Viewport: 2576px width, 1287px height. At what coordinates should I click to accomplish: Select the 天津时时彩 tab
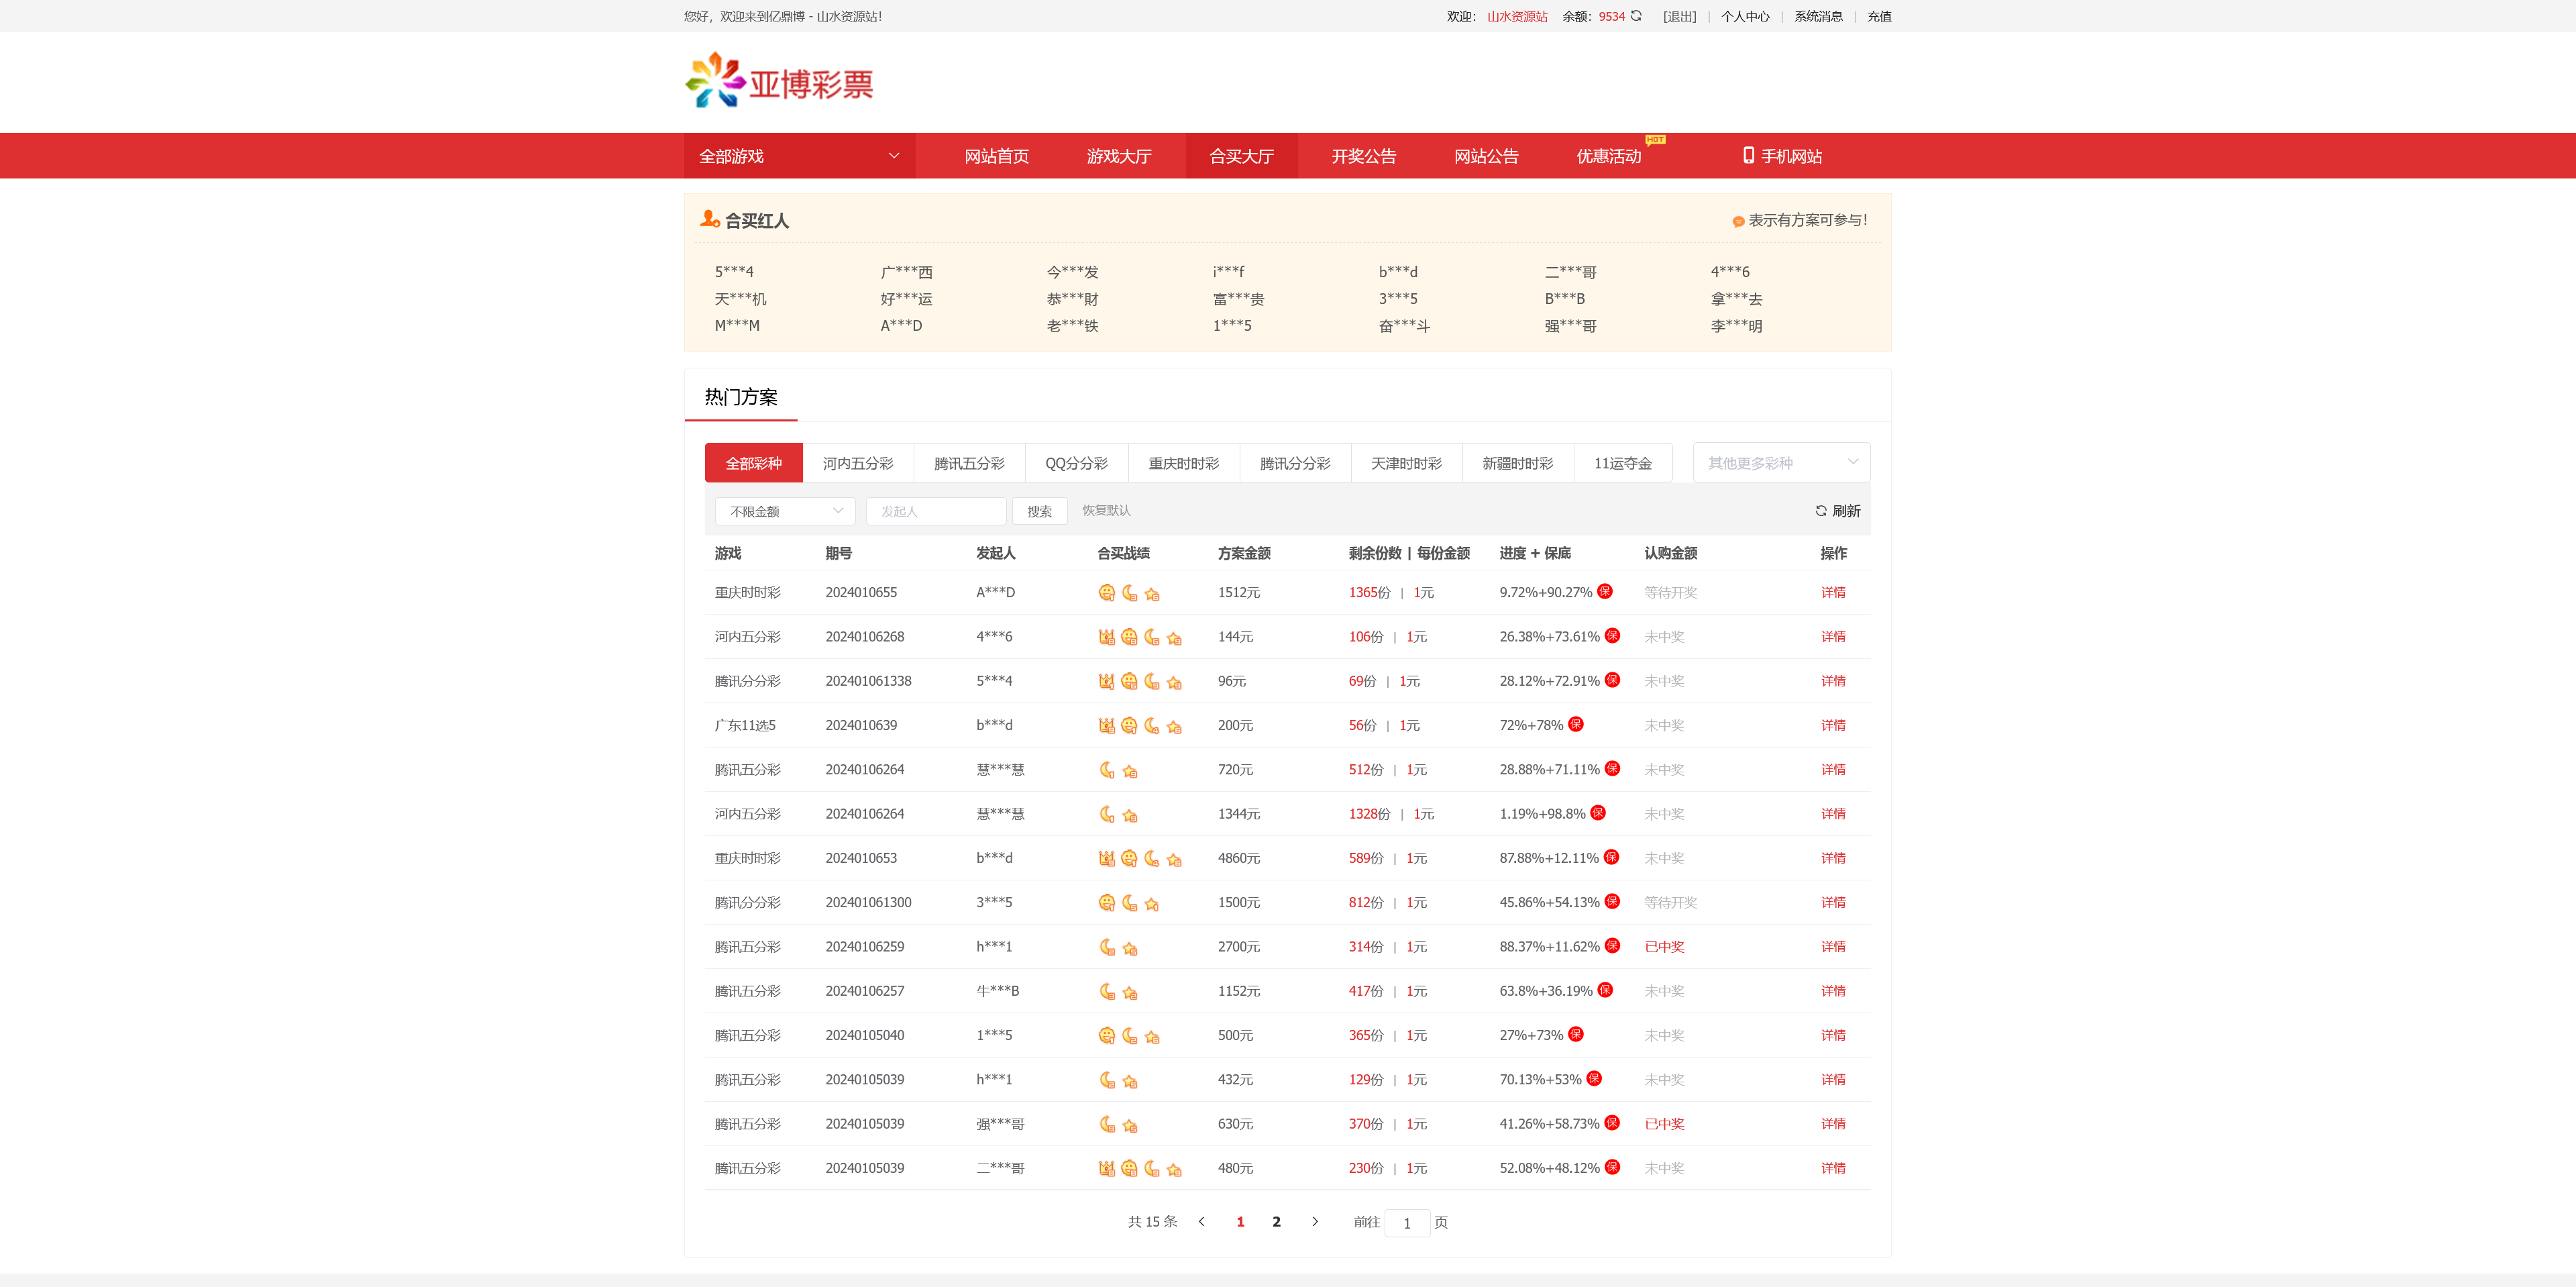tap(1406, 463)
